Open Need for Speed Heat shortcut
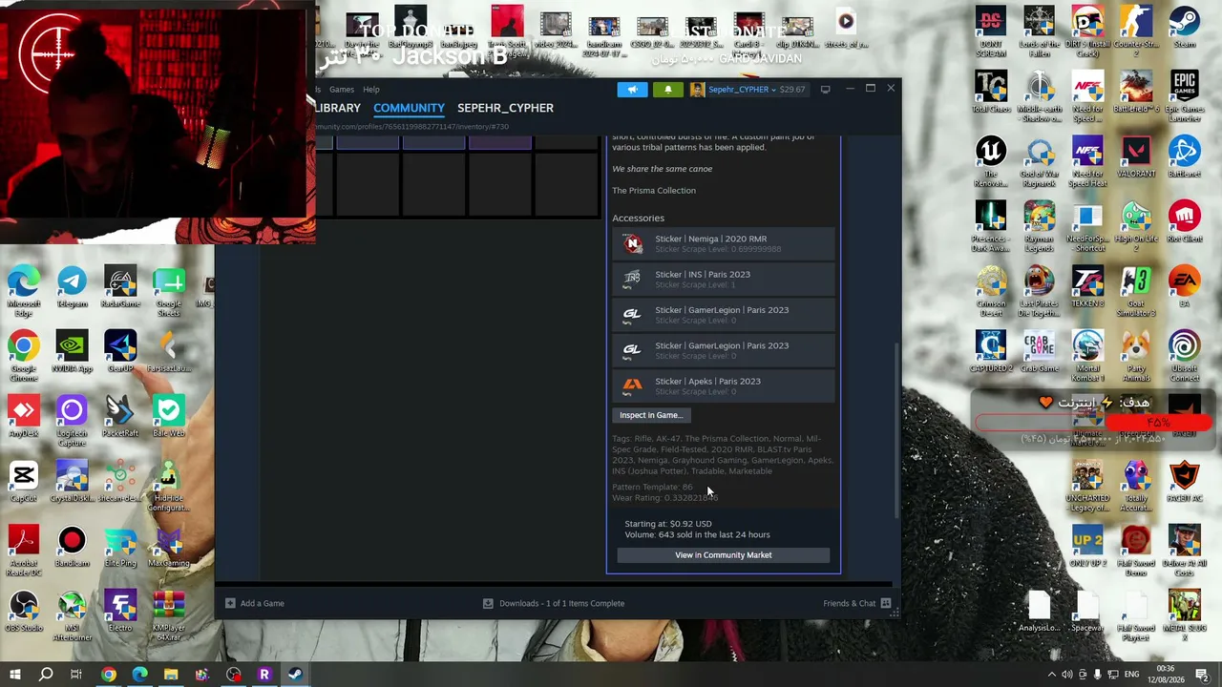1222x687 pixels. (1087, 162)
